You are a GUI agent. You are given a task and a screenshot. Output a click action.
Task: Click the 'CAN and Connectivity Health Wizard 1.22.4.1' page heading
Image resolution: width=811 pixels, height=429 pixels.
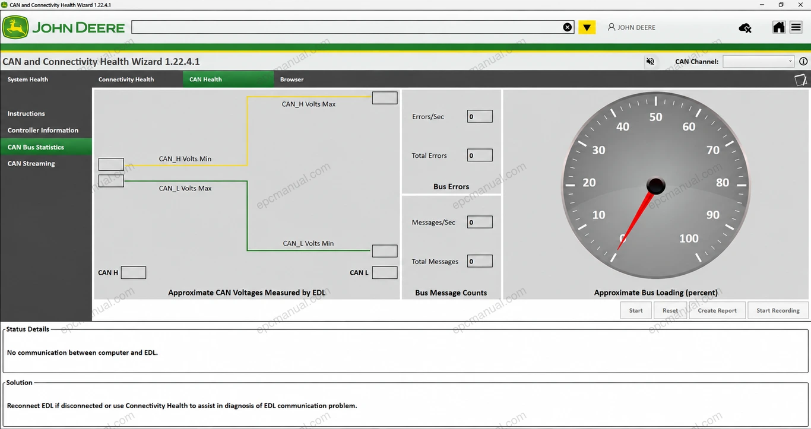(101, 62)
